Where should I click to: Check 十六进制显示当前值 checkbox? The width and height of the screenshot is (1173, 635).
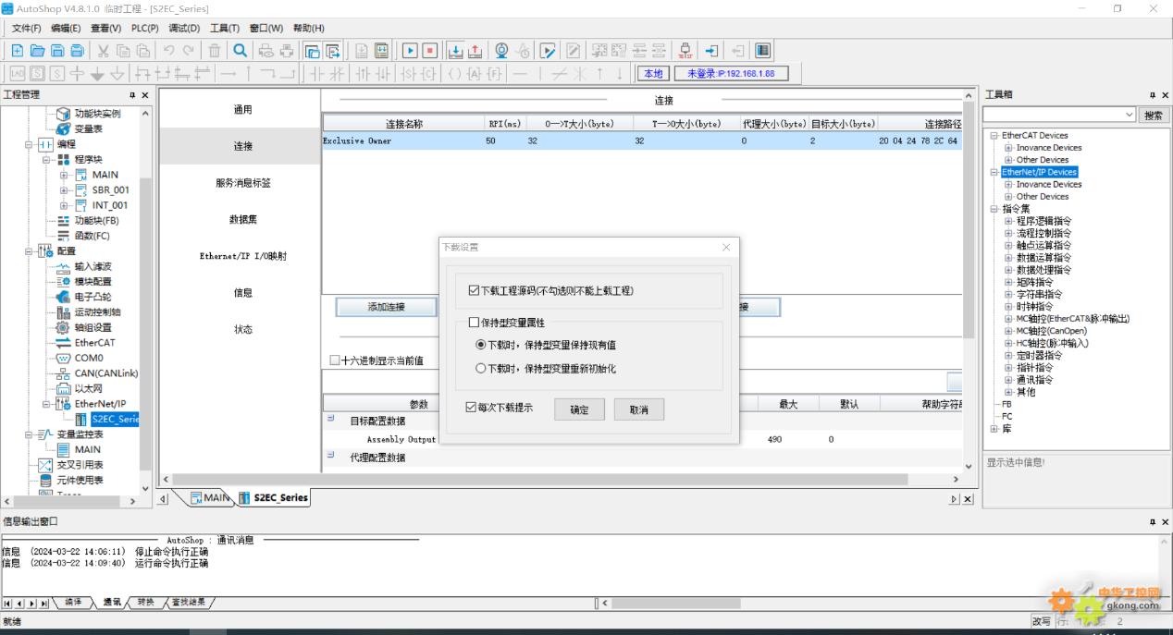click(x=335, y=360)
